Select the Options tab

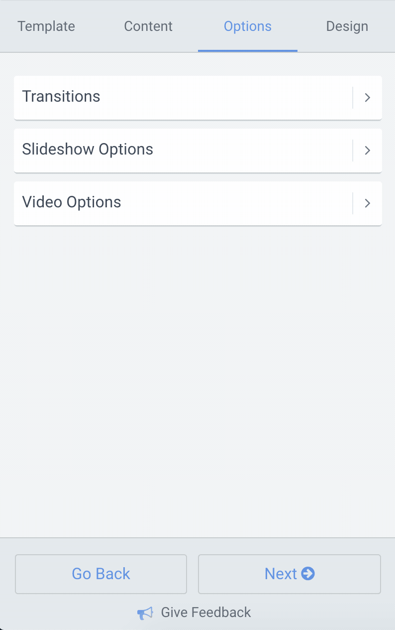(248, 26)
